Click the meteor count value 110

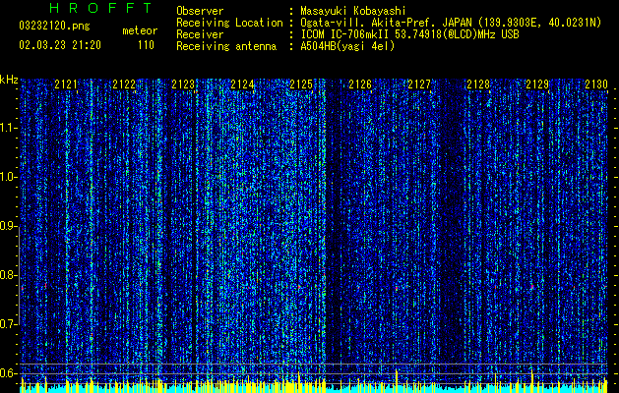pyautogui.click(x=146, y=45)
